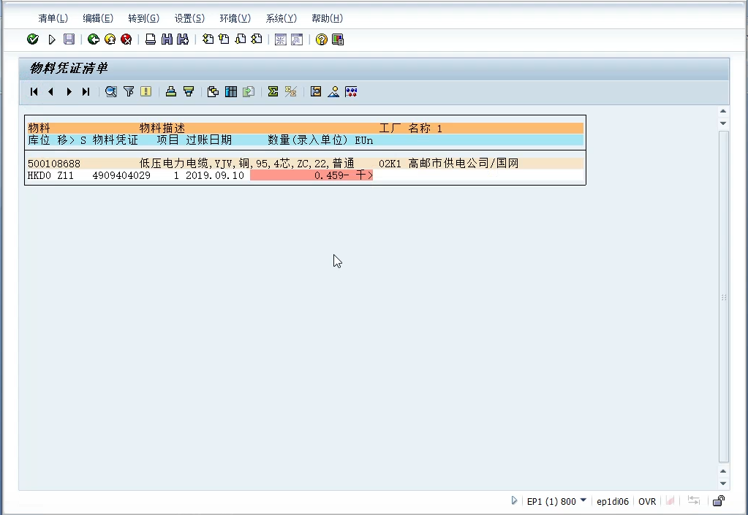The height and width of the screenshot is (515, 748).
Task: Click the red Cancel icon
Action: pyautogui.click(x=126, y=39)
